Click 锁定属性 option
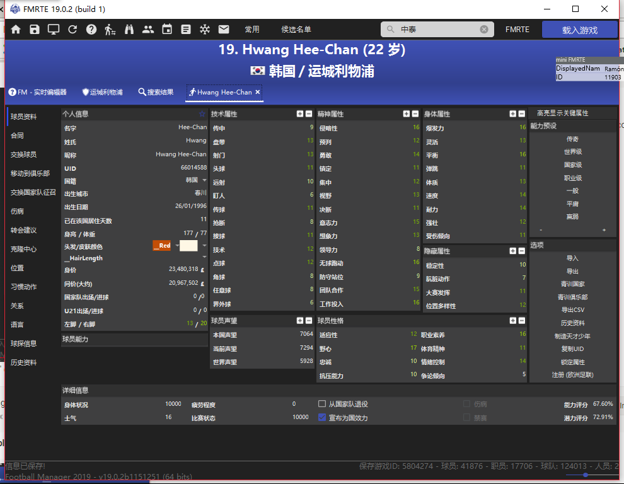 573,362
